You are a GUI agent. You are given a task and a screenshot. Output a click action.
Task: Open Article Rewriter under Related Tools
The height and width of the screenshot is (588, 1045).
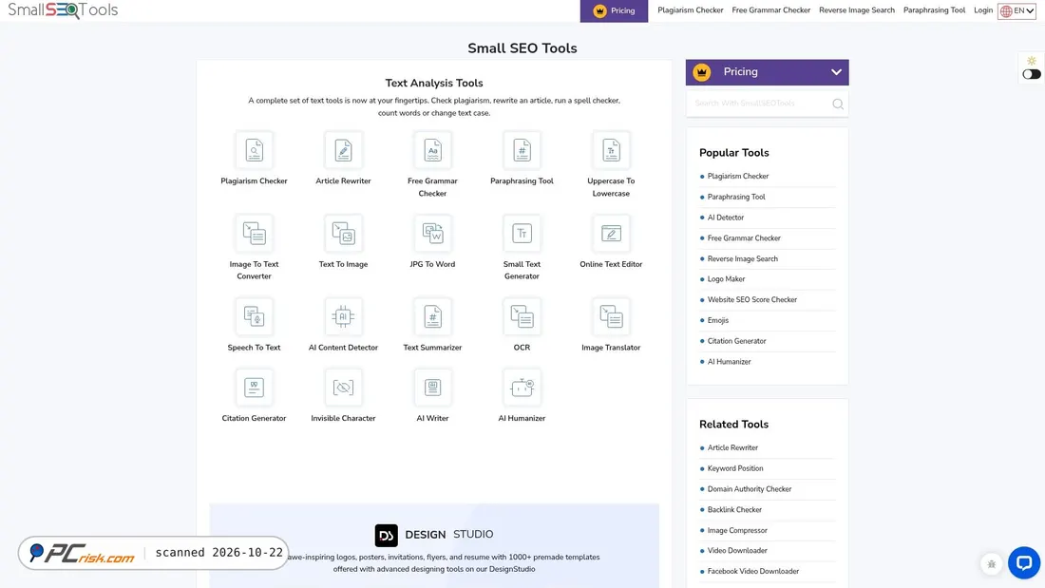pos(732,447)
